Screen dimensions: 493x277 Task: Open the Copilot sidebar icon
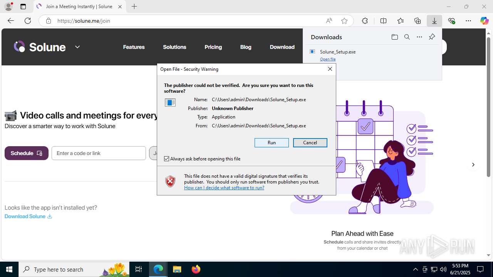click(x=484, y=21)
